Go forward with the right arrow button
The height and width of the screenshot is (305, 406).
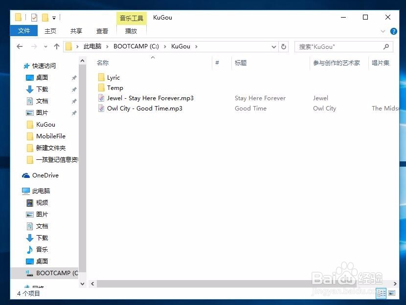(34, 46)
